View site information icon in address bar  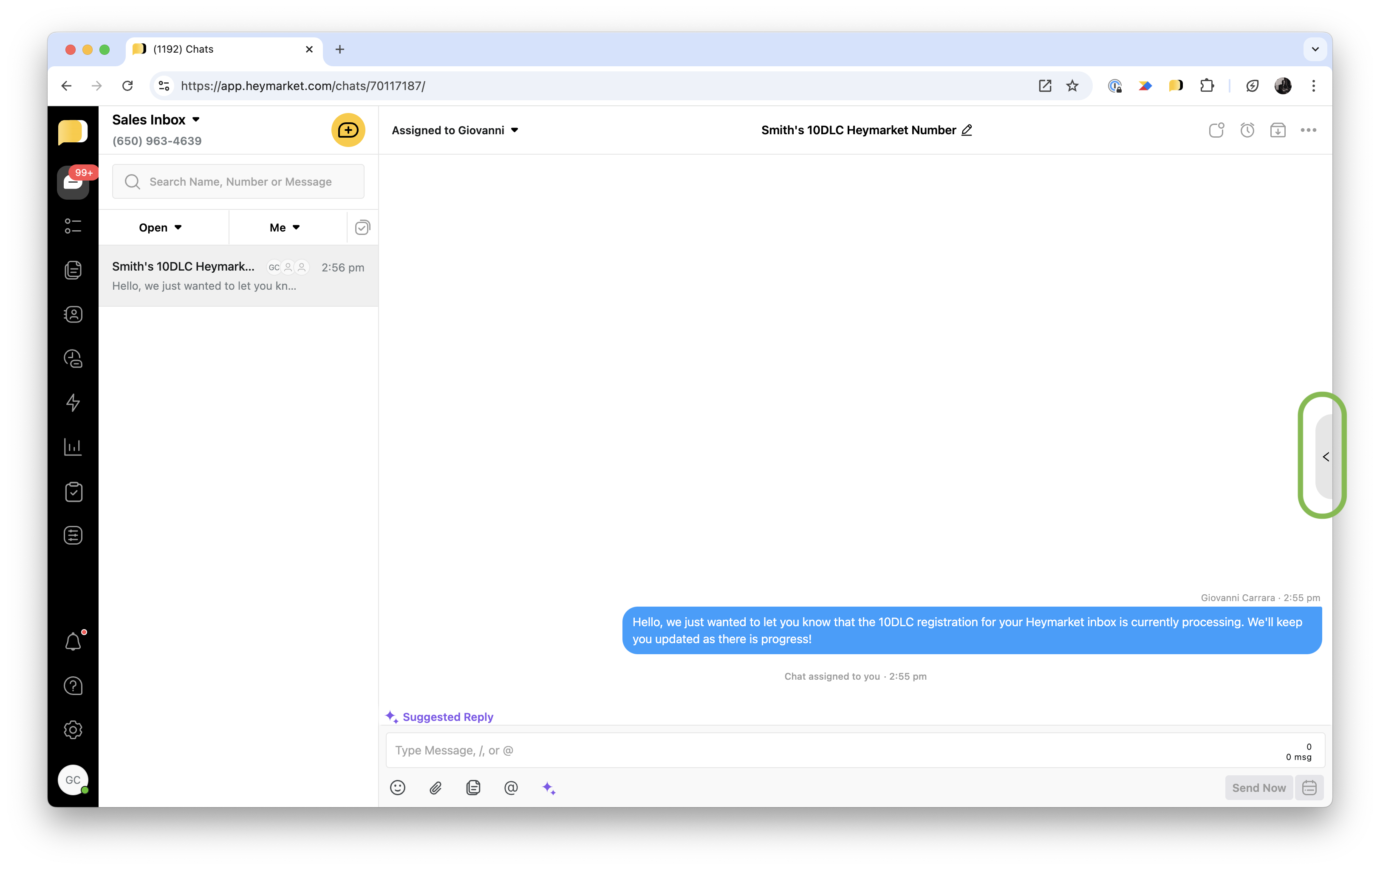[x=164, y=86]
